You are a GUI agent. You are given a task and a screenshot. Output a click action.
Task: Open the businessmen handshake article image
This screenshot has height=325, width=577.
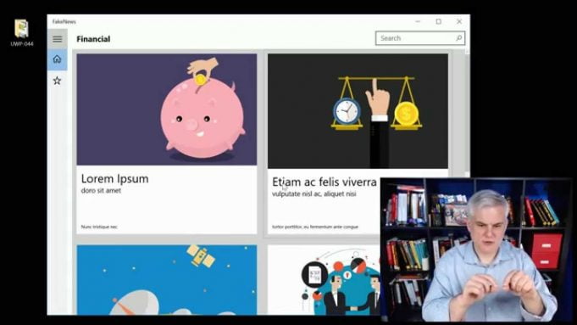tap(324, 280)
